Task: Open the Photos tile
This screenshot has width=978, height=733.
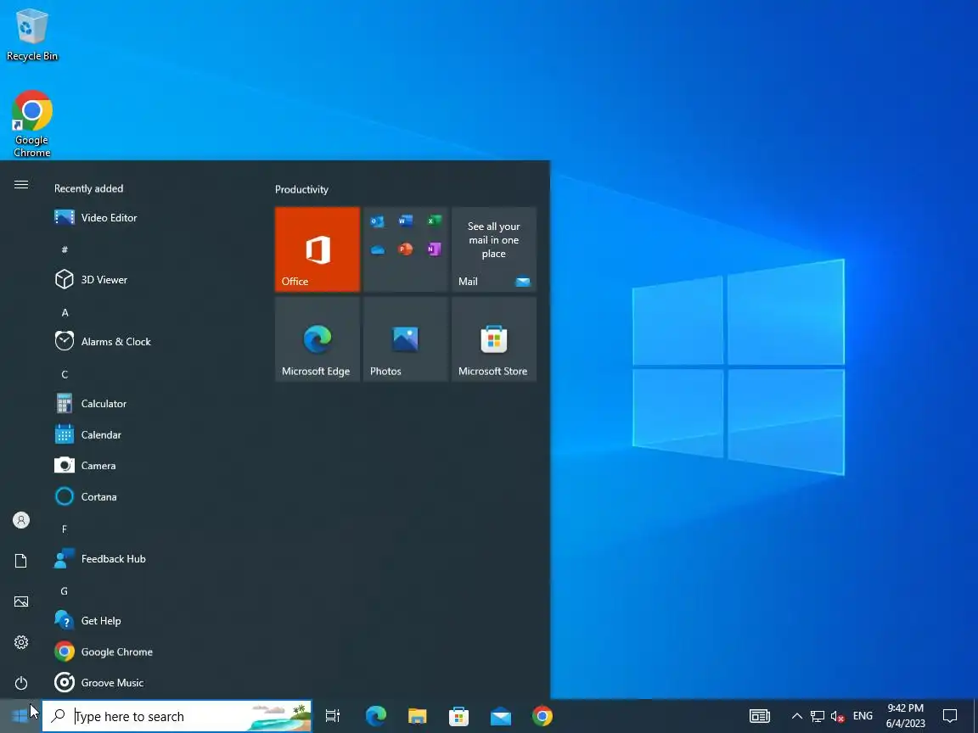Action: click(406, 339)
